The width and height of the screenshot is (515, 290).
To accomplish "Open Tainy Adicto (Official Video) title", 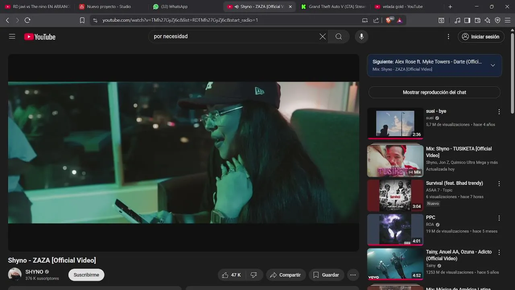I will coord(459,255).
